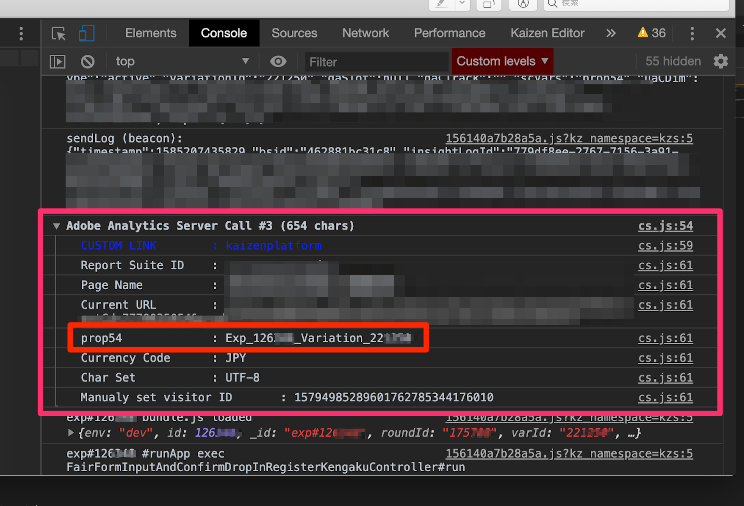Open cs.js:59 link on CUSTOM LINK row
744x506 pixels.
pyautogui.click(x=665, y=246)
